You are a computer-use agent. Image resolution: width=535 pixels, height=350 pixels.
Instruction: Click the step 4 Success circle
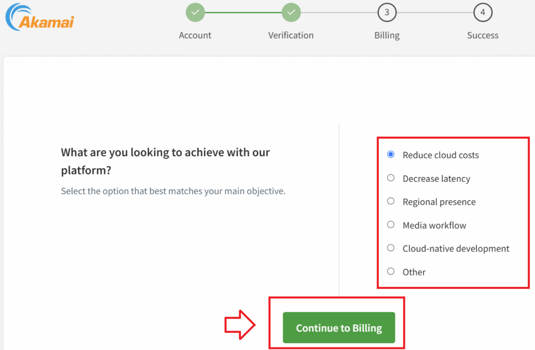pyautogui.click(x=483, y=13)
